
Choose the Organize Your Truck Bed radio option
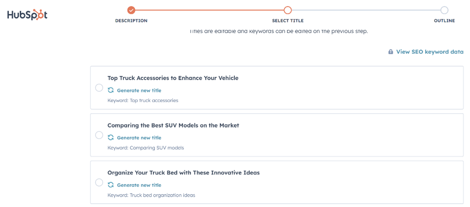tap(99, 182)
